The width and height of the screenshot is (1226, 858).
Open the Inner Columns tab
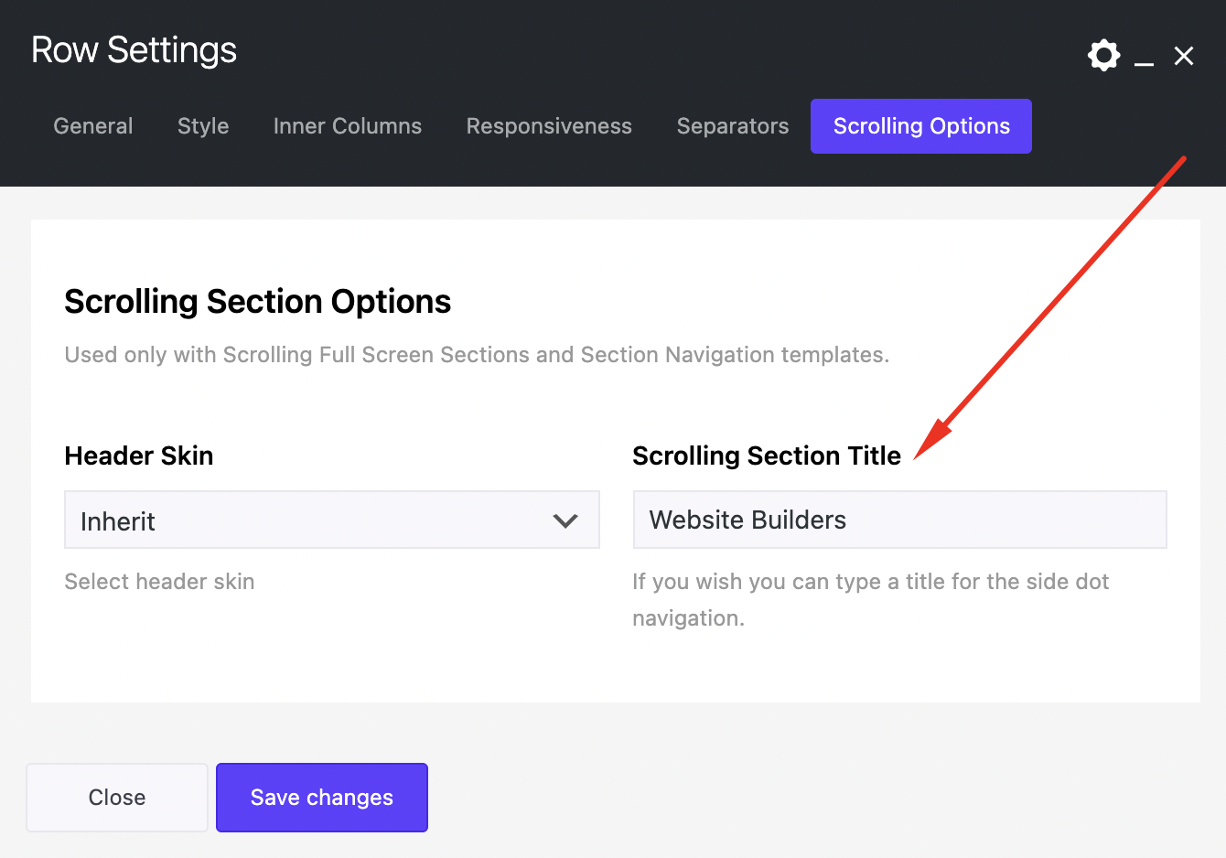click(x=347, y=125)
